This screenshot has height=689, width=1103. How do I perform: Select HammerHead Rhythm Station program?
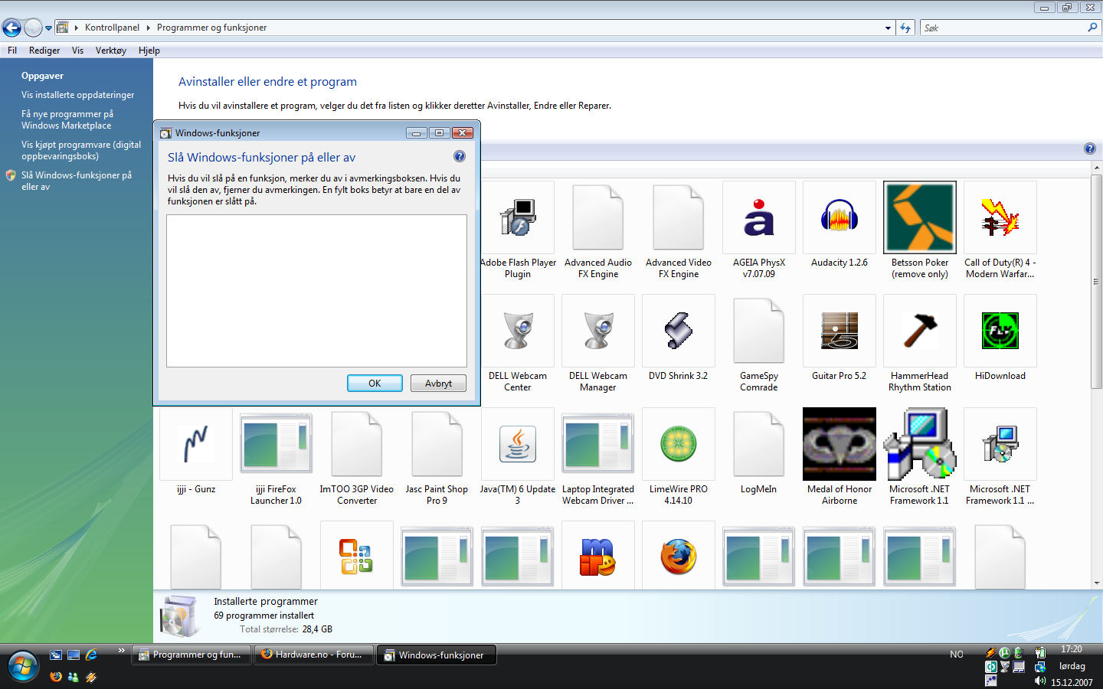point(920,344)
